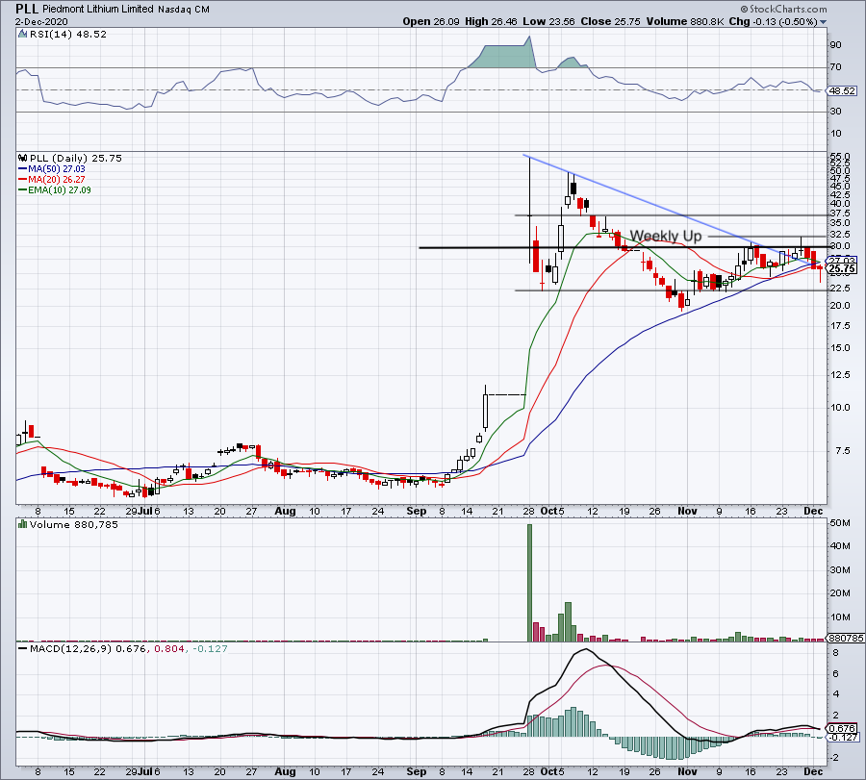Click the 25.75 last price tag on right axis
The image size is (866, 780).
[x=843, y=269]
